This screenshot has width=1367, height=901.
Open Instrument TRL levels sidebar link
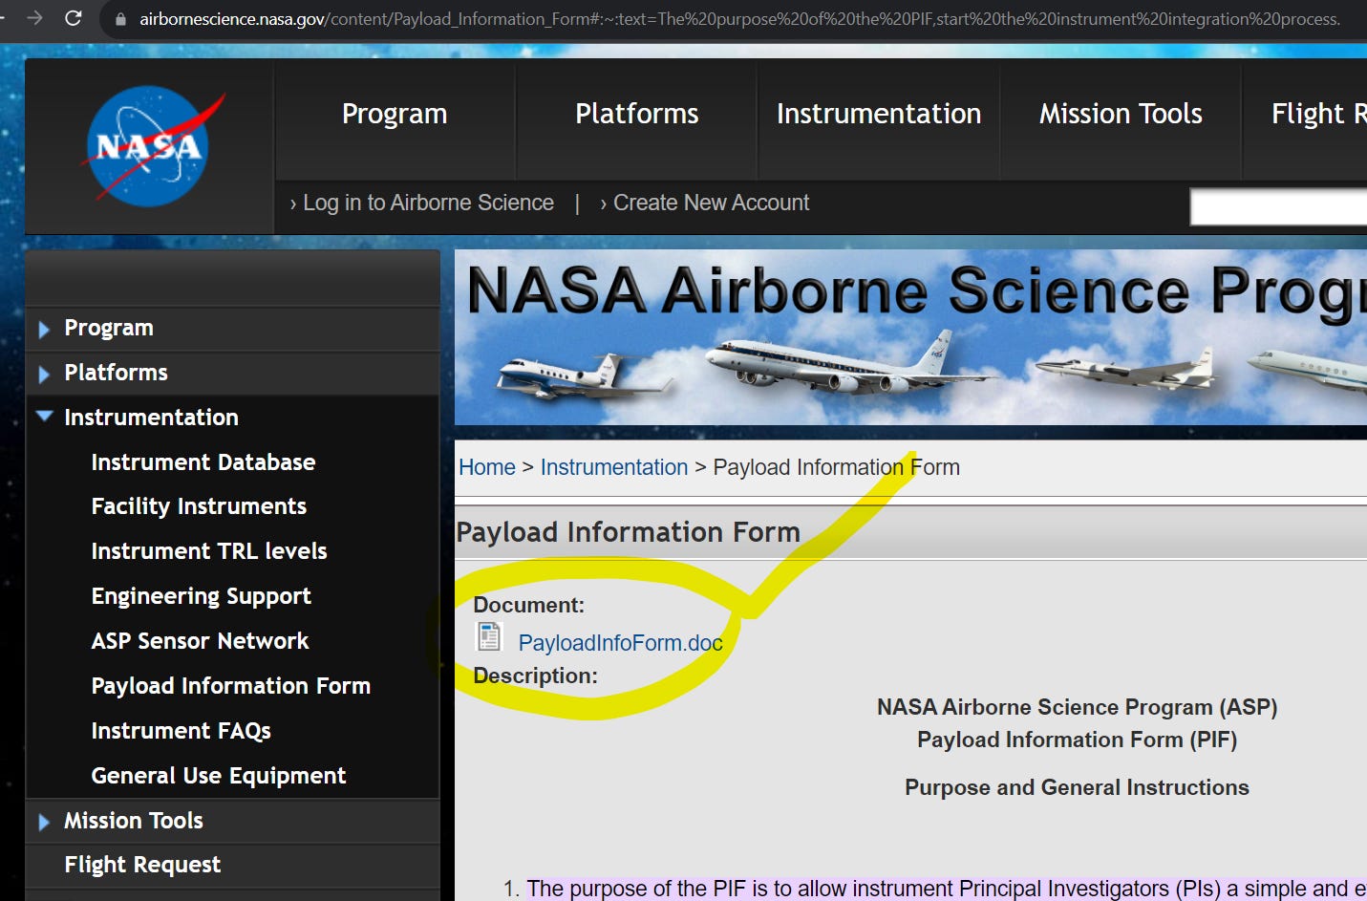point(209,551)
